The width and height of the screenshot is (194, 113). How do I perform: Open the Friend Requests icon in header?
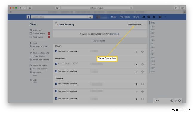pyautogui.click(x=144, y=17)
